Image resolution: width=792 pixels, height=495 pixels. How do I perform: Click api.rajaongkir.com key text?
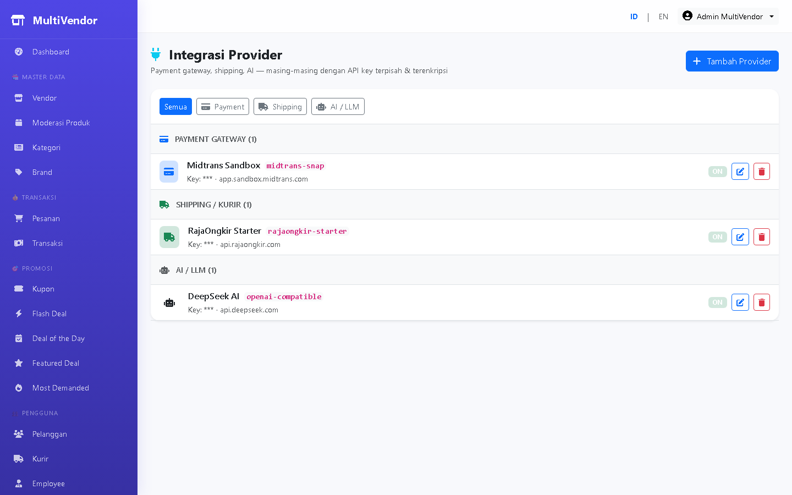click(250, 244)
